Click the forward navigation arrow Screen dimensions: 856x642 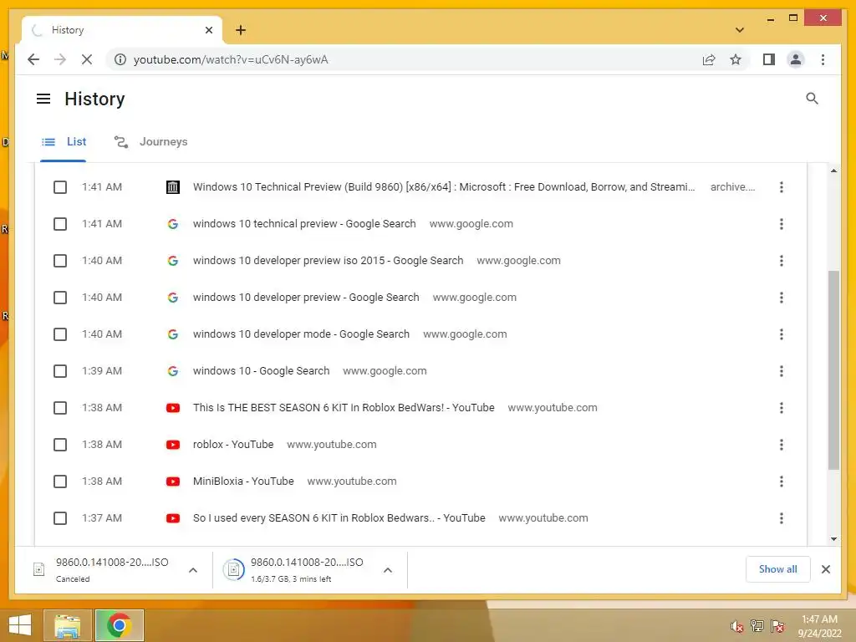60,59
